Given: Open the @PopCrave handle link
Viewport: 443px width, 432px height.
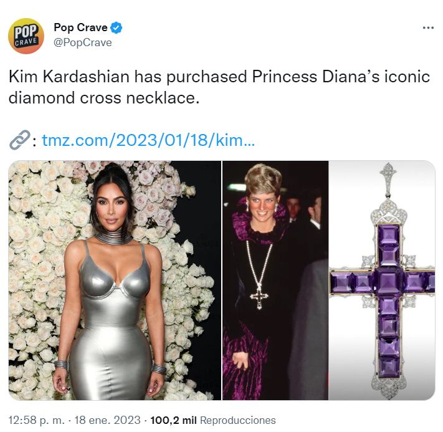Looking at the screenshot, I should tap(83, 42).
